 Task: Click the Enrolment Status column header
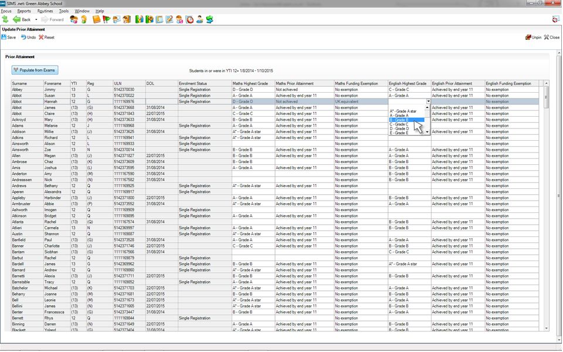205,83
